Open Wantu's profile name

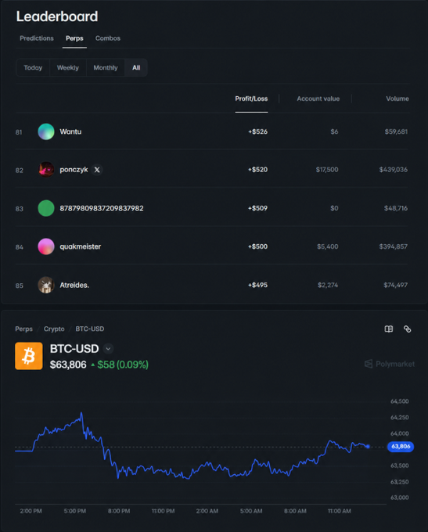click(x=70, y=131)
